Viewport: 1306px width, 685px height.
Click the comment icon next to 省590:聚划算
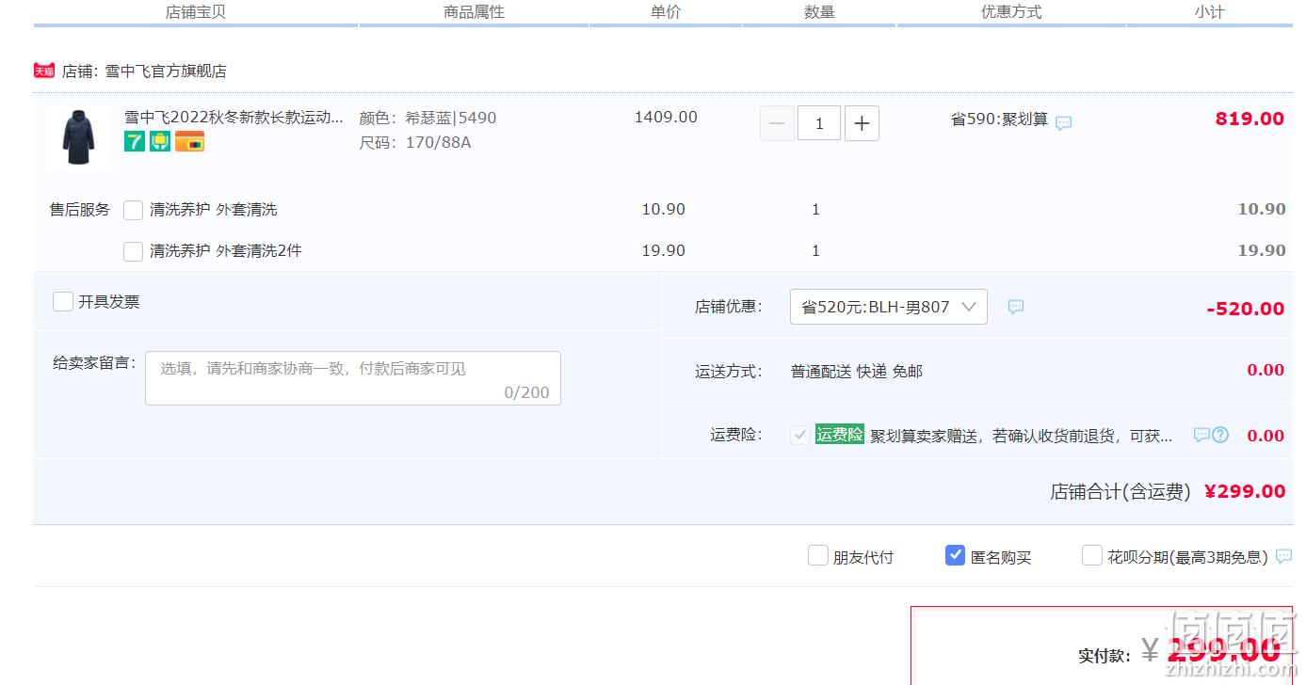[x=1063, y=123]
